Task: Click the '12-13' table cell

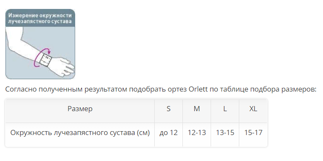Action: (197, 132)
